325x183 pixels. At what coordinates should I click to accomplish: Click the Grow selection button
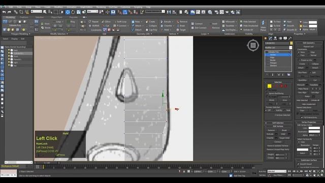click(285, 100)
